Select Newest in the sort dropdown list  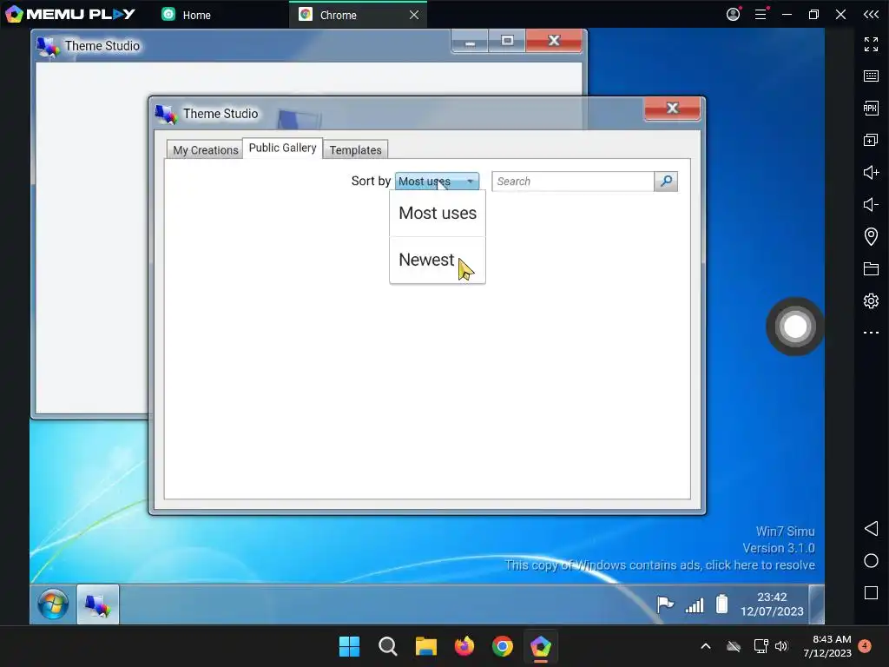[438, 260]
